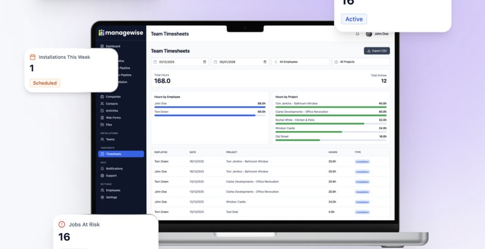Image resolution: width=485 pixels, height=249 pixels.
Task: Click the Export CSV button
Action: [x=376, y=51]
